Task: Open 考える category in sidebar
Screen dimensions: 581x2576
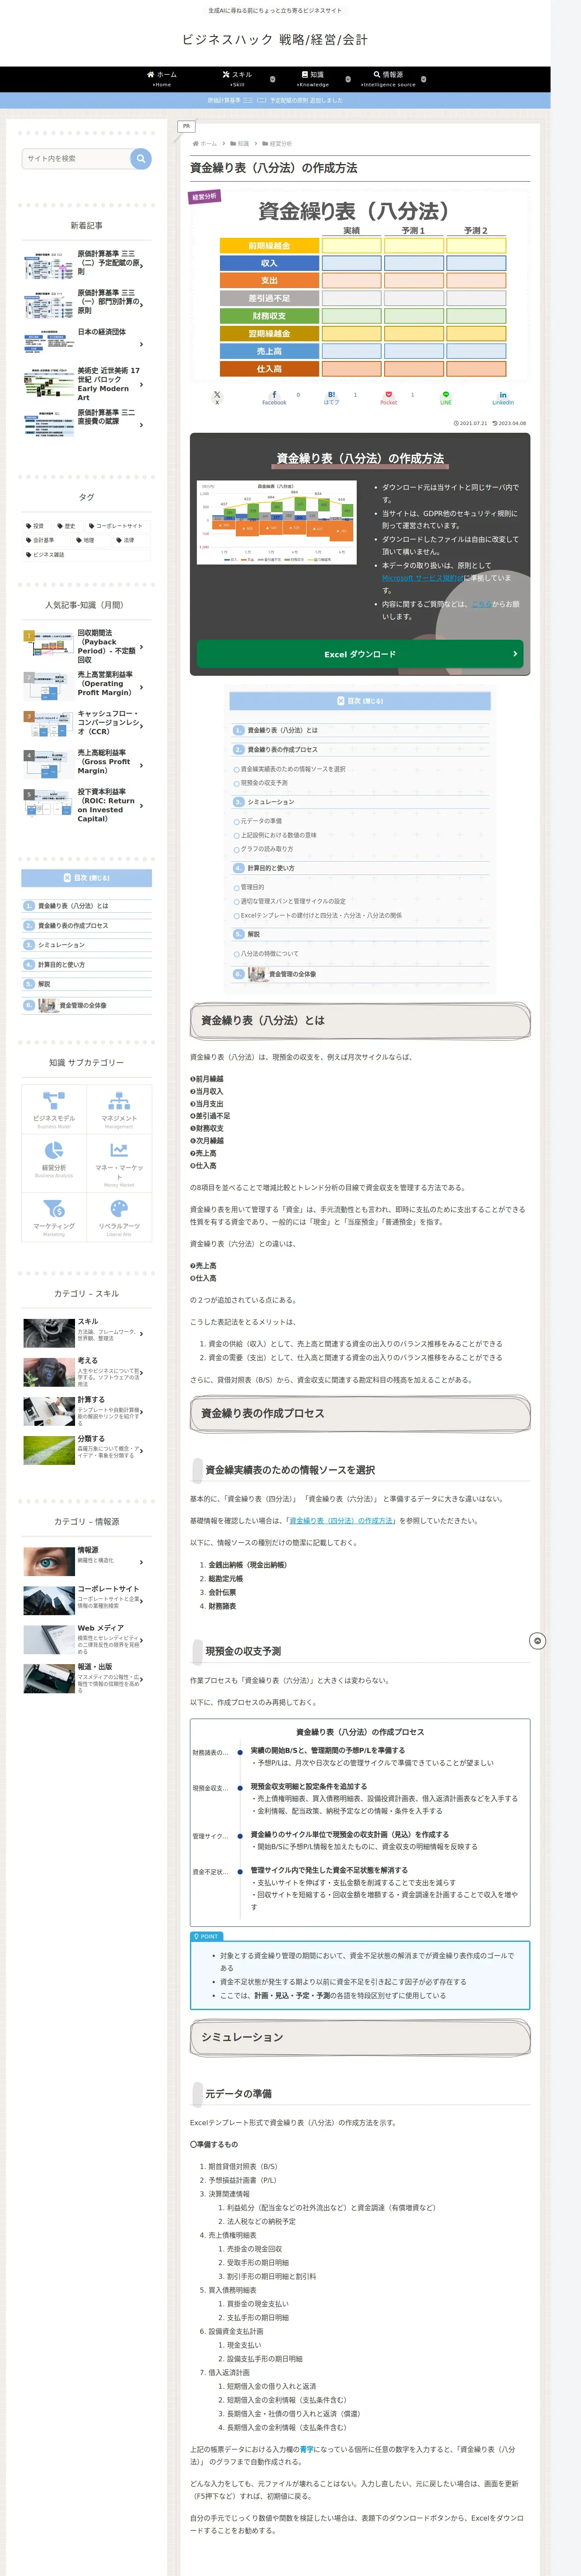Action: 87,1372
